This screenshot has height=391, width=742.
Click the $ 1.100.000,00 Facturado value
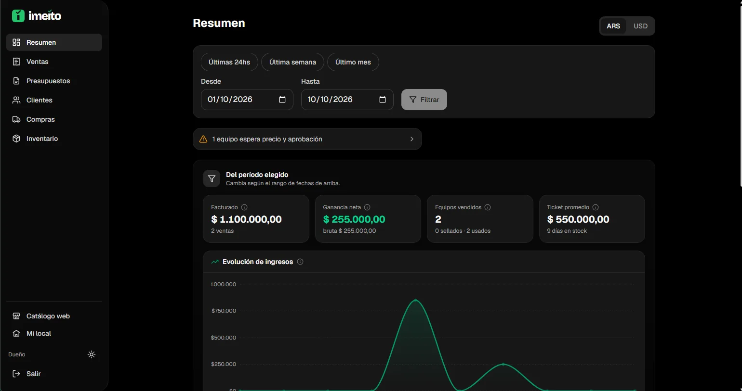click(246, 219)
